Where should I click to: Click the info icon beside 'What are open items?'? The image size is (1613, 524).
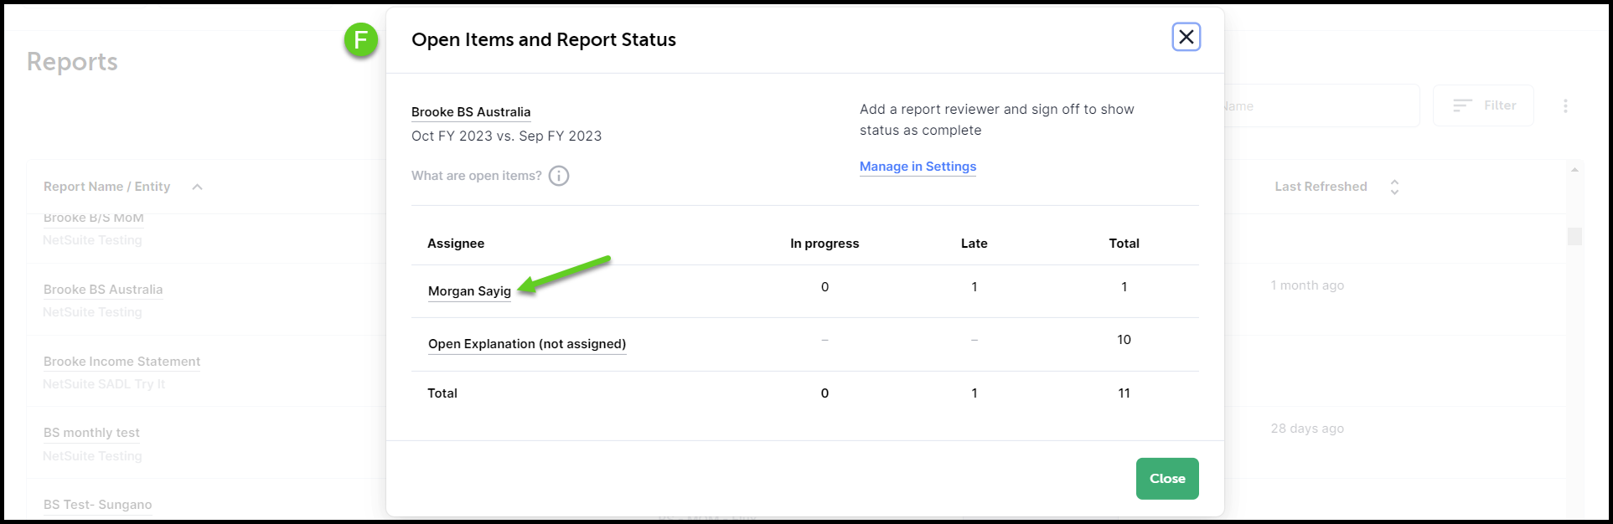[559, 176]
